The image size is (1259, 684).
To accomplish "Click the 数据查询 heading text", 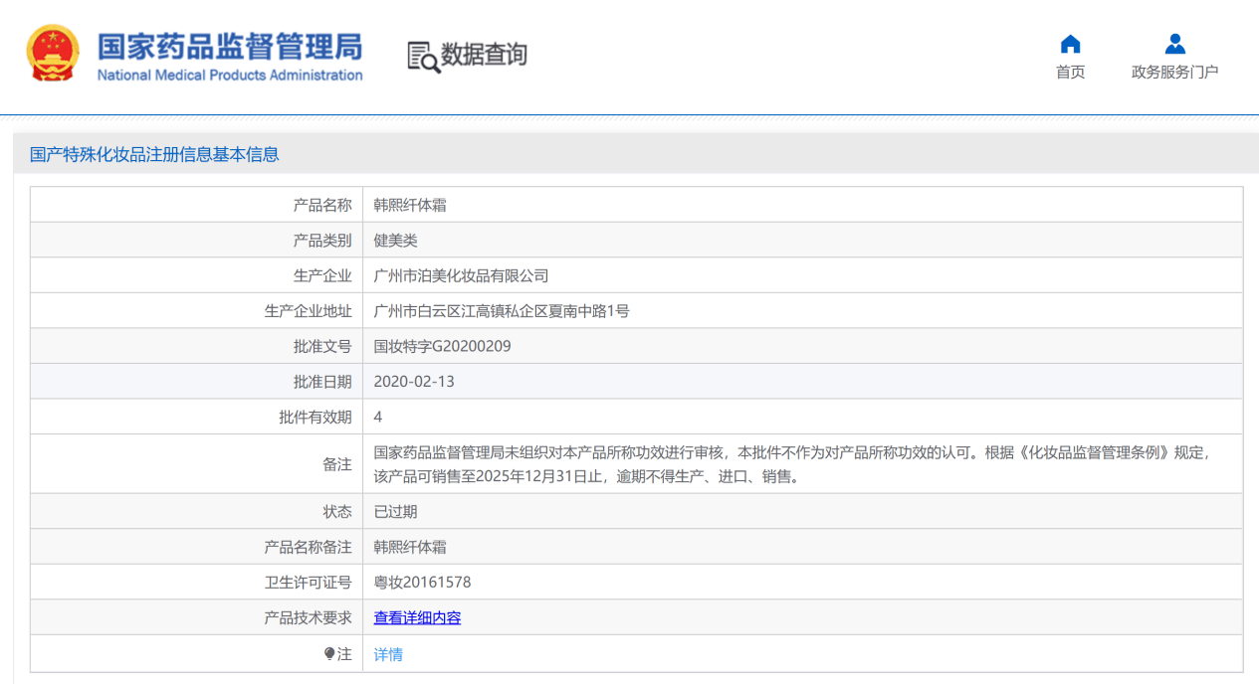I will click(x=484, y=55).
